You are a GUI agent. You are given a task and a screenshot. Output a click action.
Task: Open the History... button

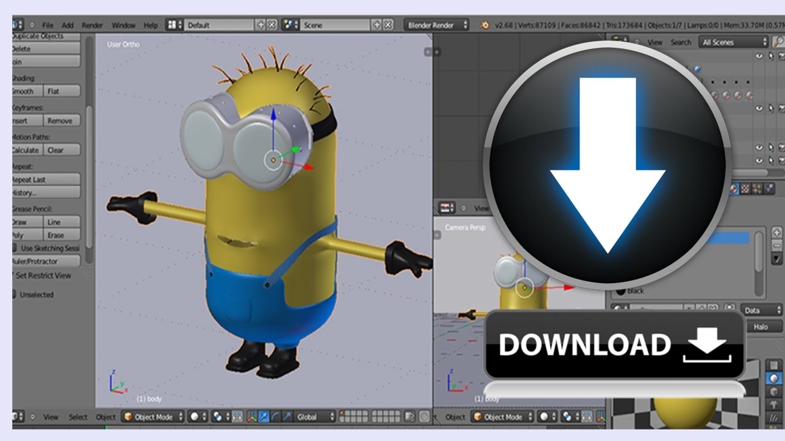46,192
